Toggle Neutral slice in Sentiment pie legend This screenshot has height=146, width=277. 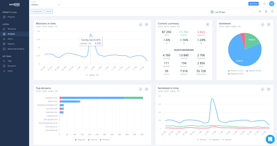coord(254,71)
